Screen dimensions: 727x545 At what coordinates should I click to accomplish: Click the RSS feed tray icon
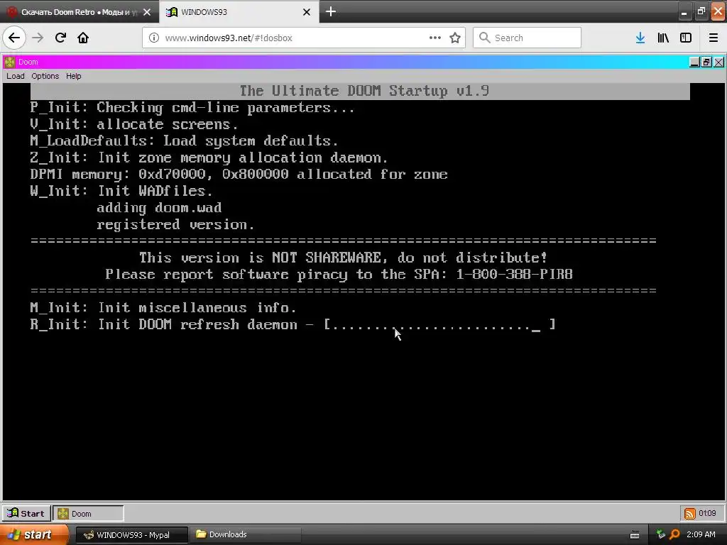[690, 514]
